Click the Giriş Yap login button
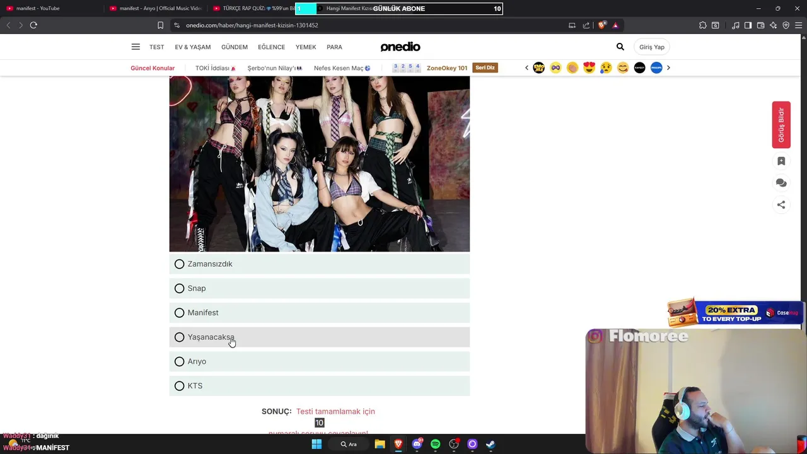Viewport: 807px width, 454px height. tap(652, 47)
